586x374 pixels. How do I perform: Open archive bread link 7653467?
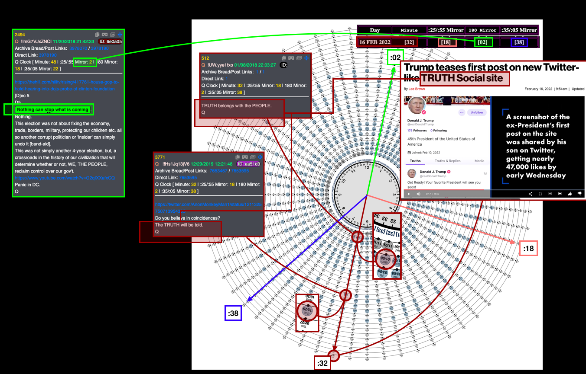click(218, 171)
